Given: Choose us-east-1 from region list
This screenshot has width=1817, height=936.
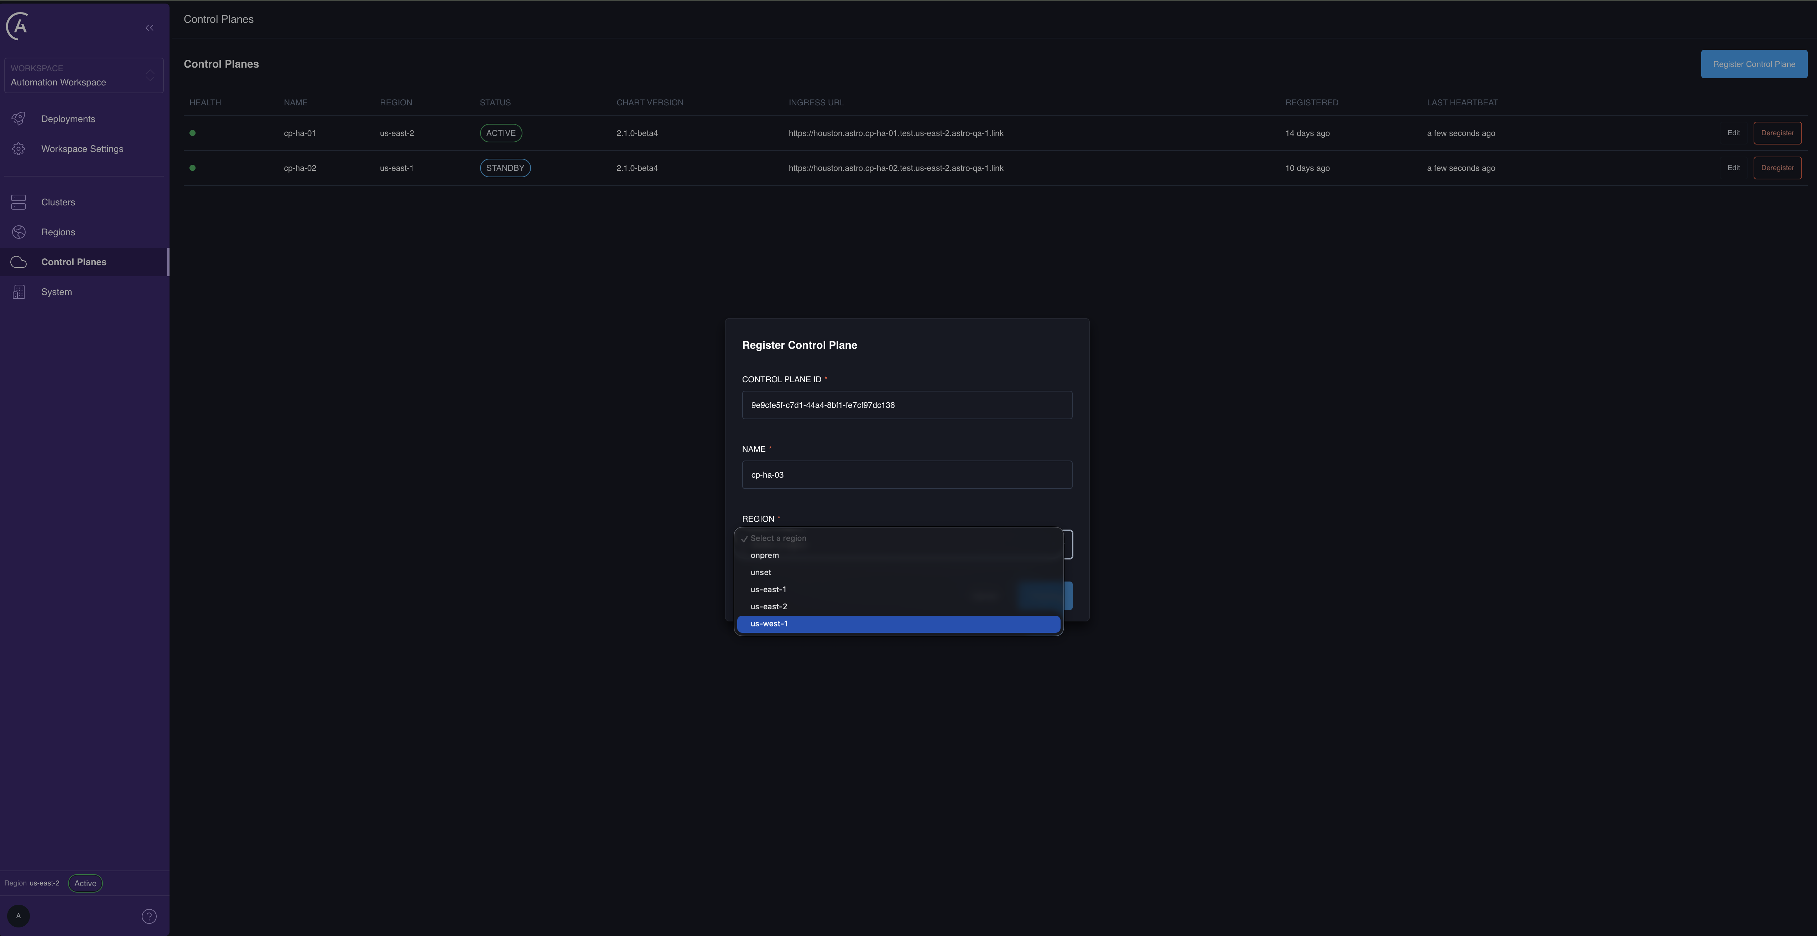Looking at the screenshot, I should [899, 589].
